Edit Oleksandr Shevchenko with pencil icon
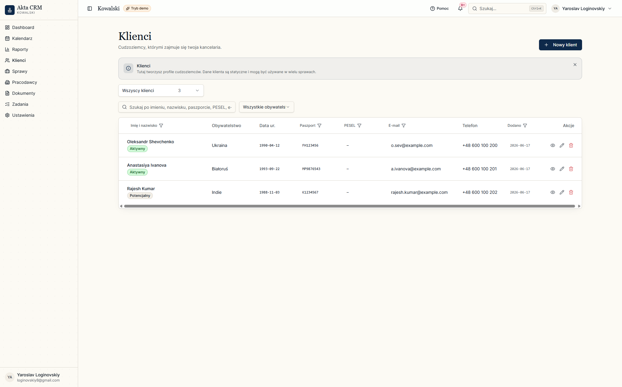 pos(562,145)
